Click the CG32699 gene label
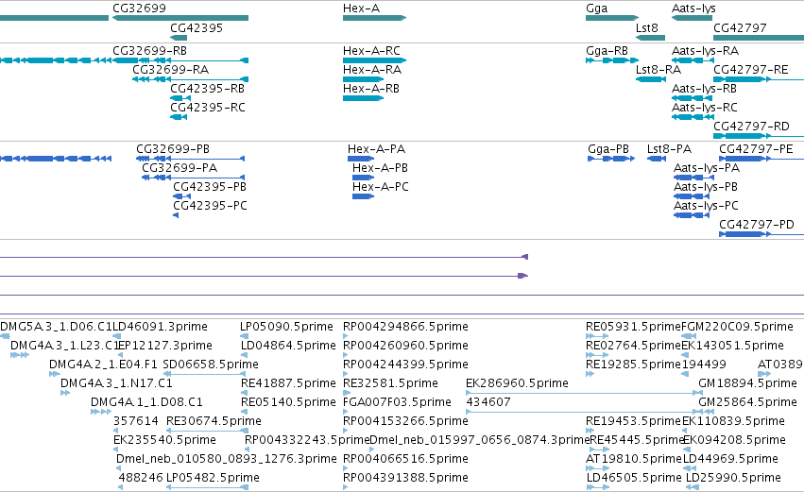The height and width of the screenshot is (492, 804). point(139,8)
